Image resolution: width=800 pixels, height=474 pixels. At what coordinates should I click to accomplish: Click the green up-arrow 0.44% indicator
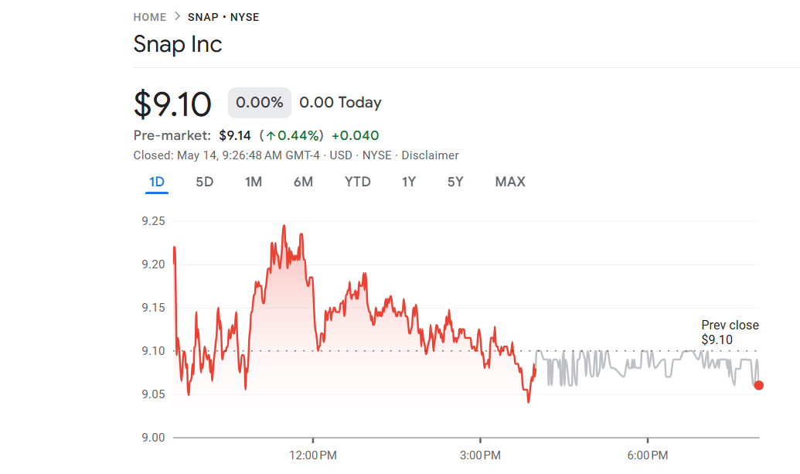click(291, 136)
